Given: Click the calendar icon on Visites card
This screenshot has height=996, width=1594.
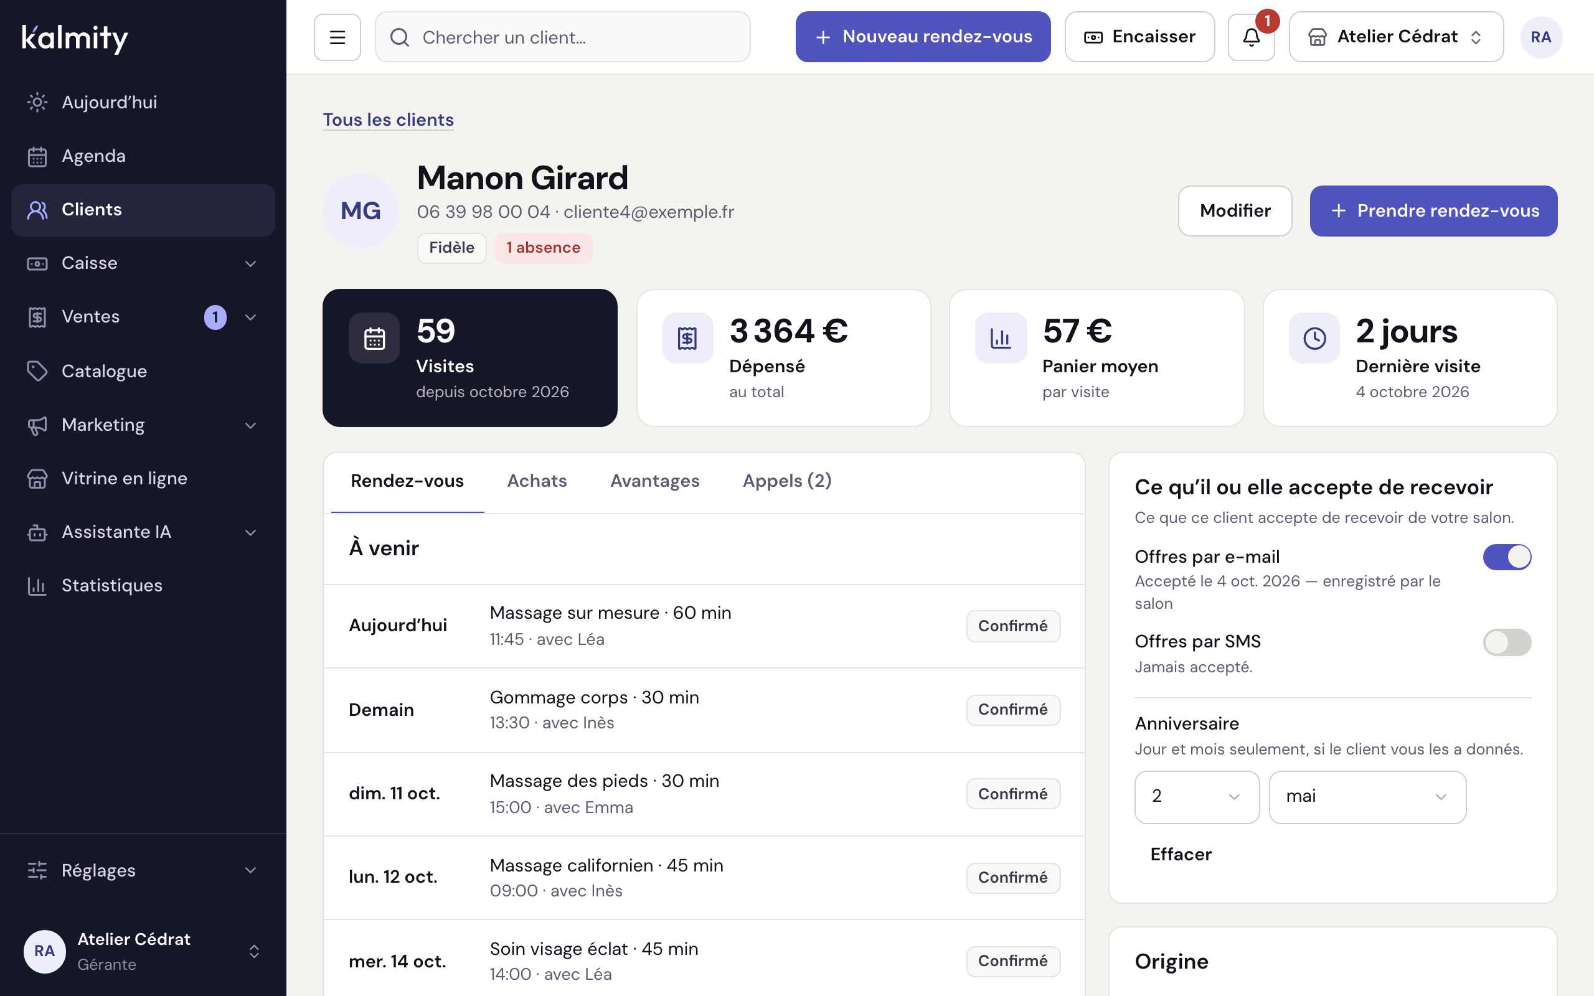Looking at the screenshot, I should [x=374, y=338].
